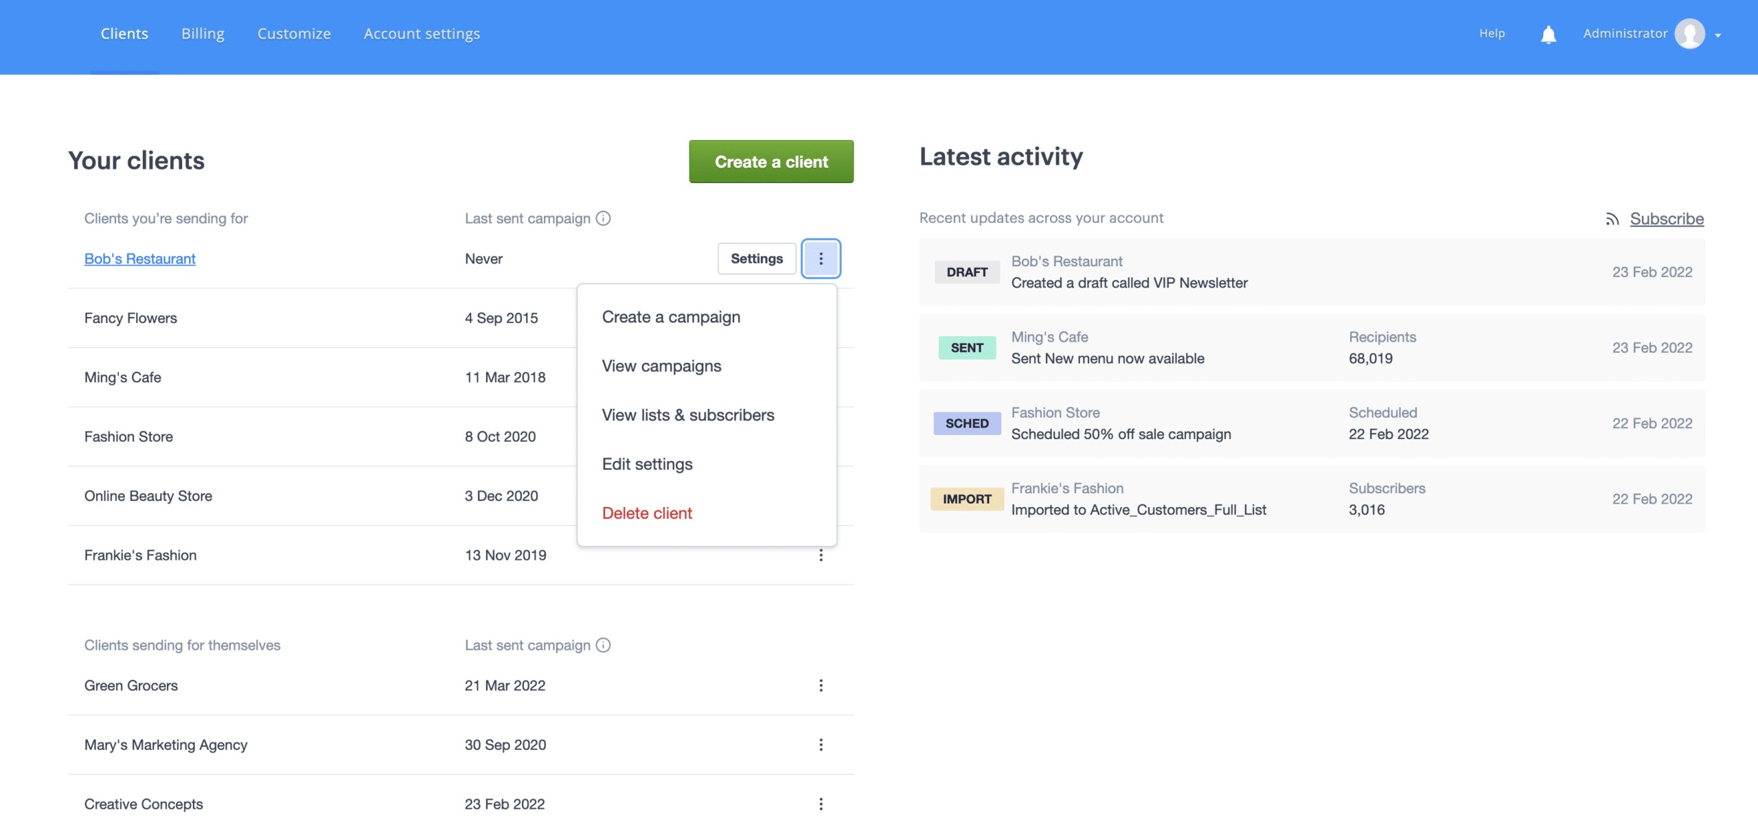This screenshot has width=1758, height=826.
Task: Open the Bob's Restaurant client link
Action: [140, 259]
